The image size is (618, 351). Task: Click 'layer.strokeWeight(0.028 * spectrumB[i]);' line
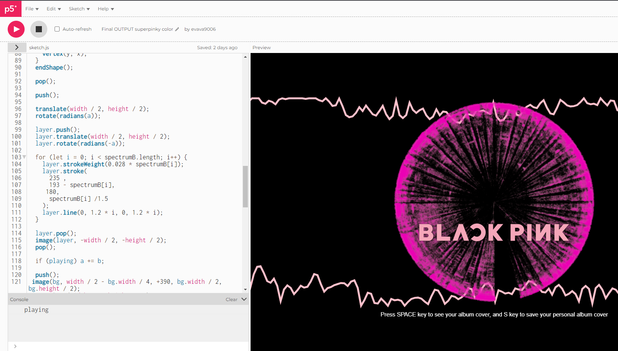(x=113, y=164)
